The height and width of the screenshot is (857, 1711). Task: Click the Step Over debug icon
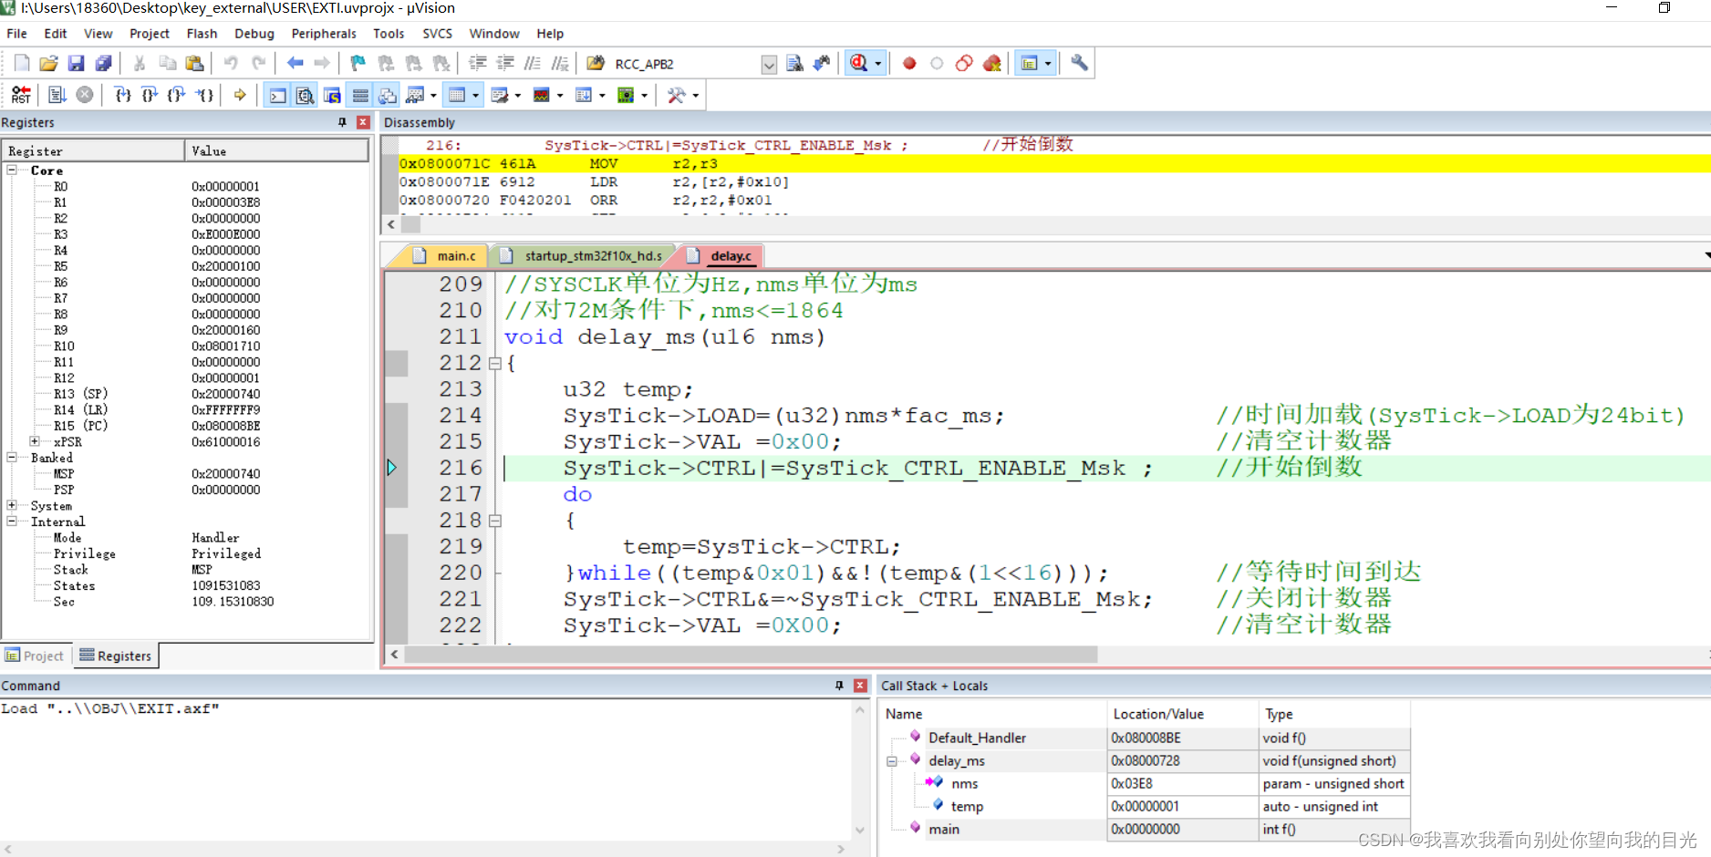coord(150,94)
